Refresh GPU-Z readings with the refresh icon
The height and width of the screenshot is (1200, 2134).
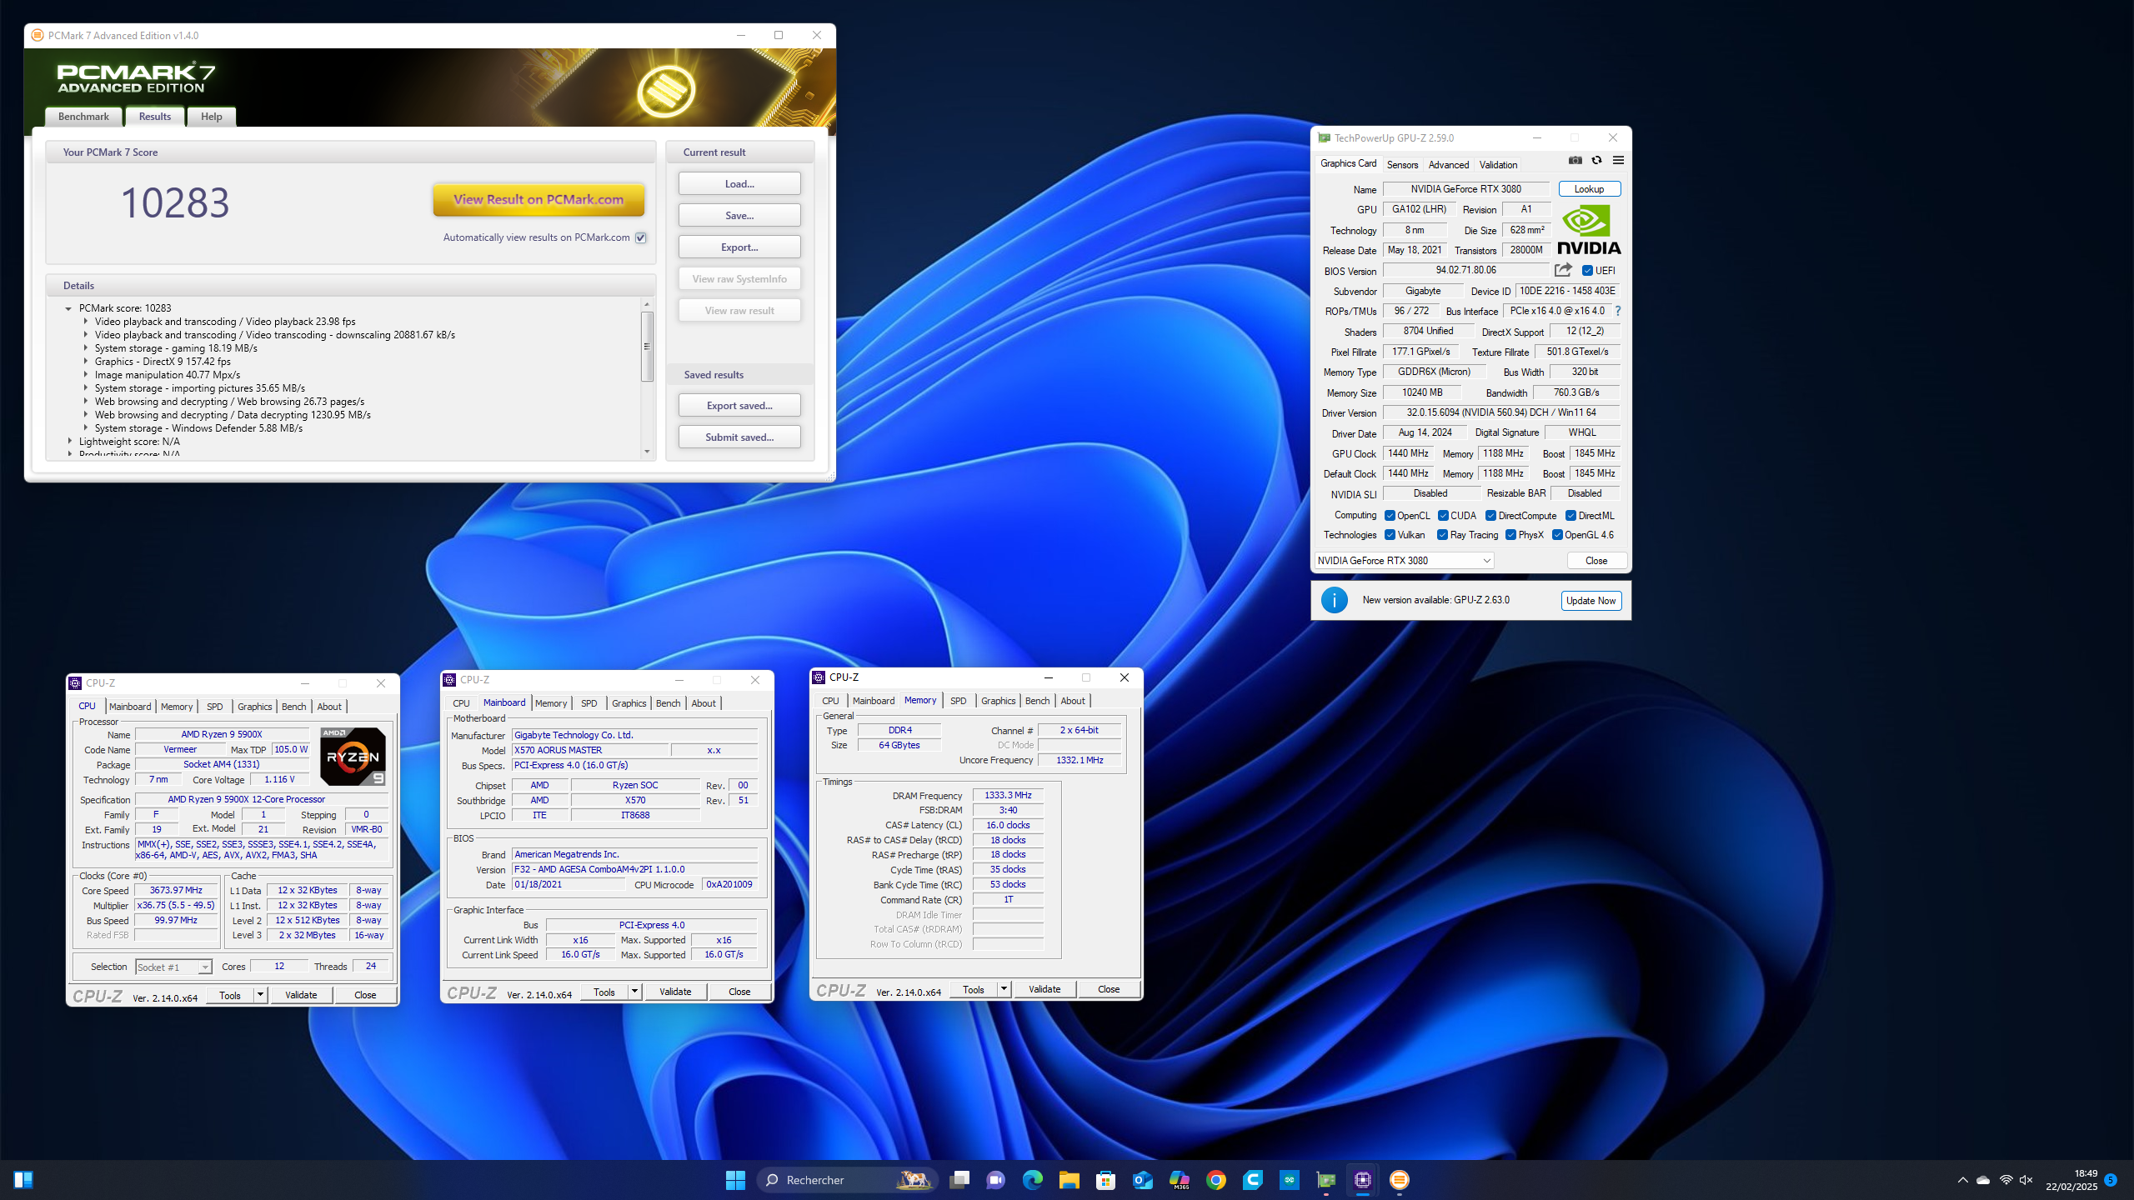[1596, 161]
